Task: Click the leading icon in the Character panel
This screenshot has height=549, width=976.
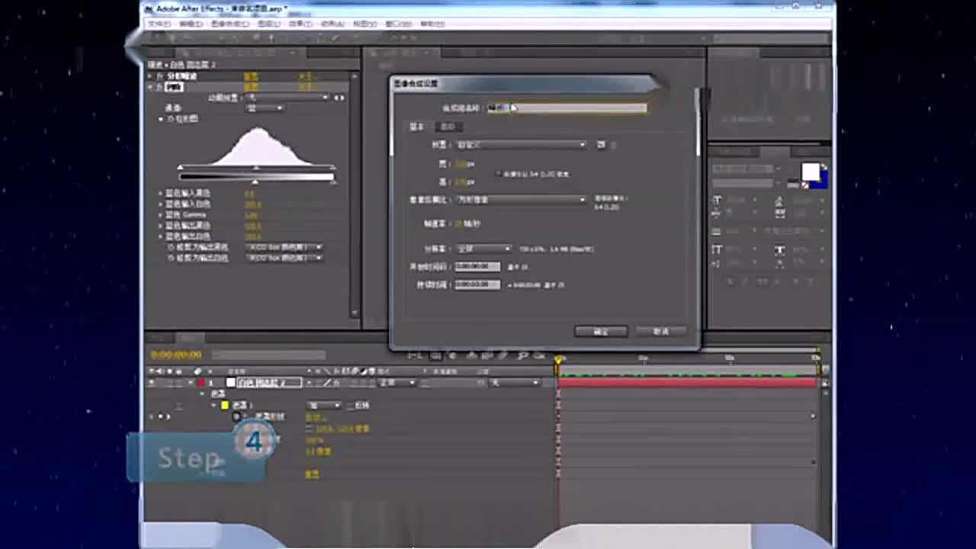Action: click(779, 201)
